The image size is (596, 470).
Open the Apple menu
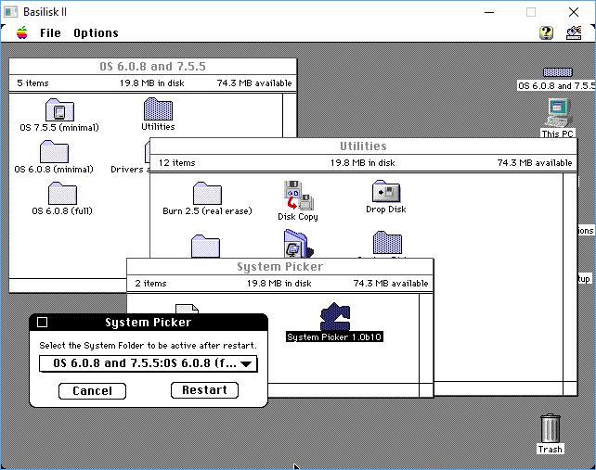click(22, 33)
